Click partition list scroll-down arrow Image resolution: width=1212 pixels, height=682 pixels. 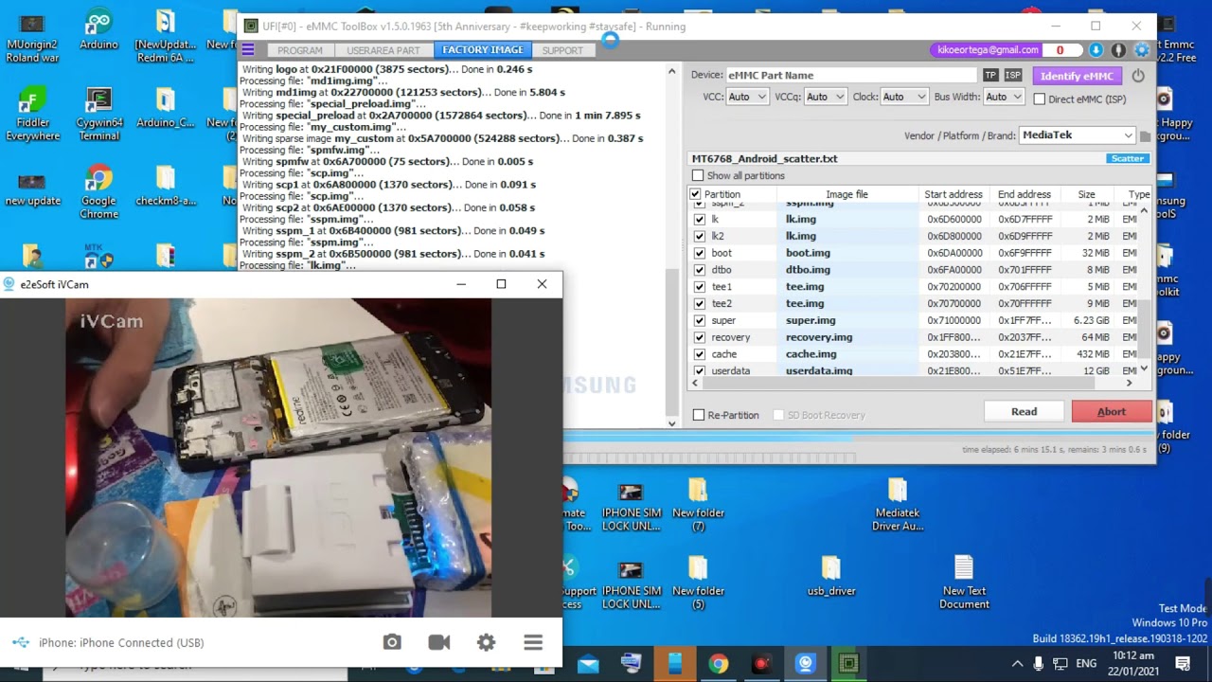(x=1144, y=368)
